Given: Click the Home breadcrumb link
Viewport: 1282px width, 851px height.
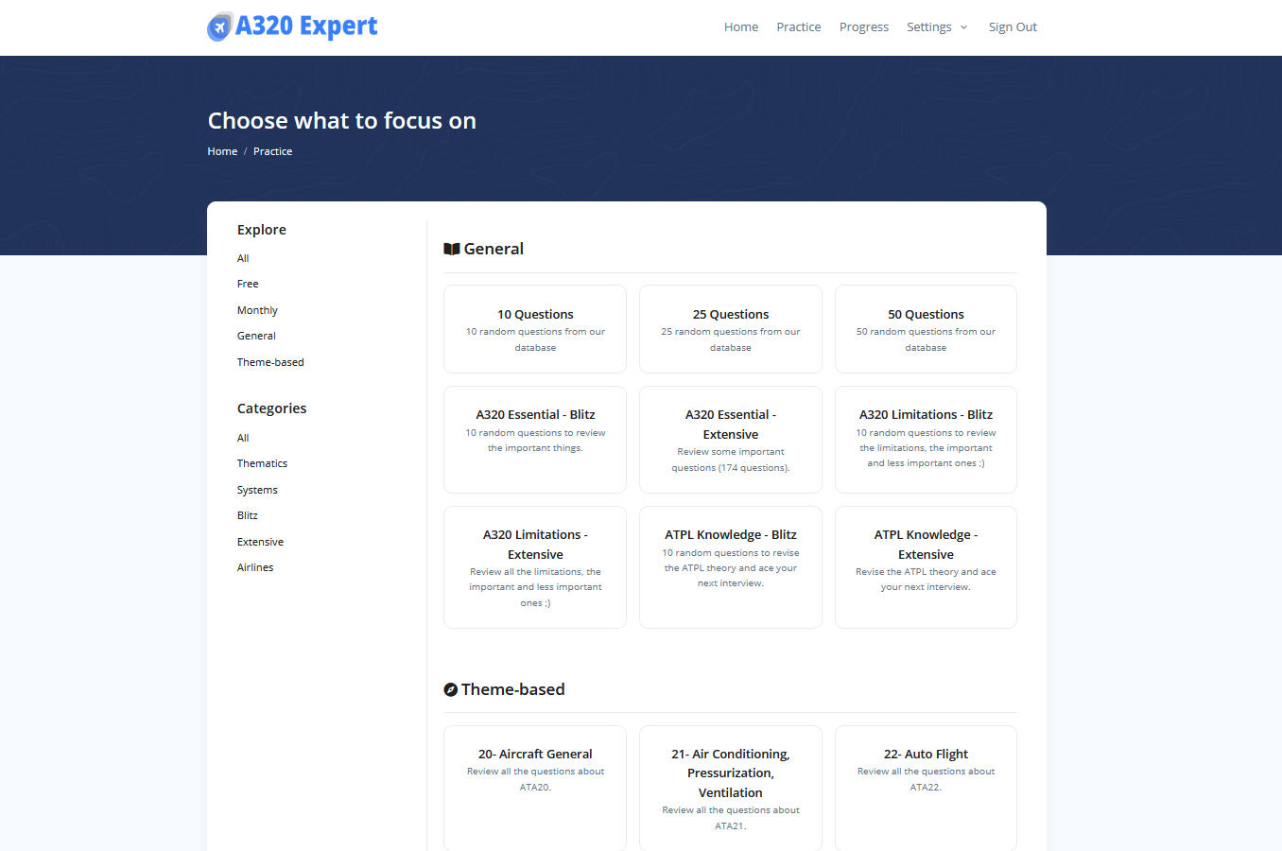Looking at the screenshot, I should pyautogui.click(x=222, y=150).
